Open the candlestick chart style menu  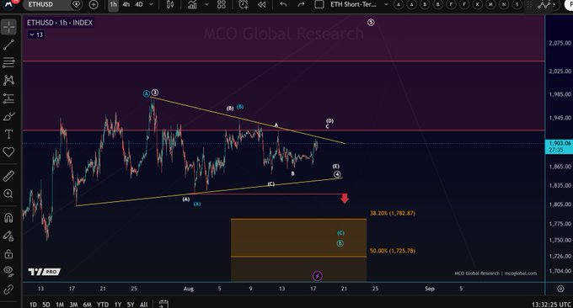click(x=170, y=5)
